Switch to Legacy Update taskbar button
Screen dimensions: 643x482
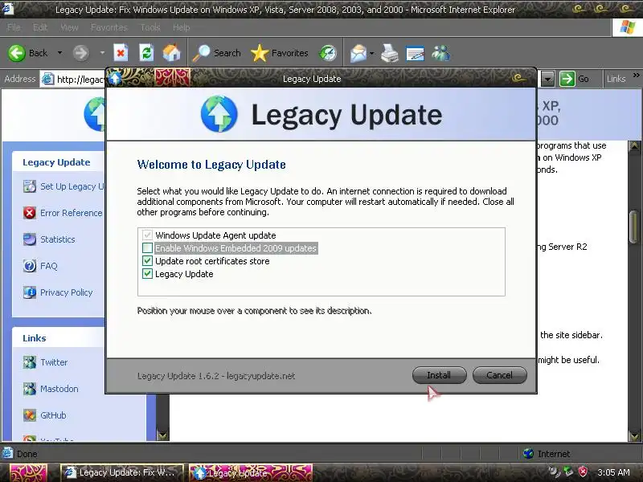(251, 472)
